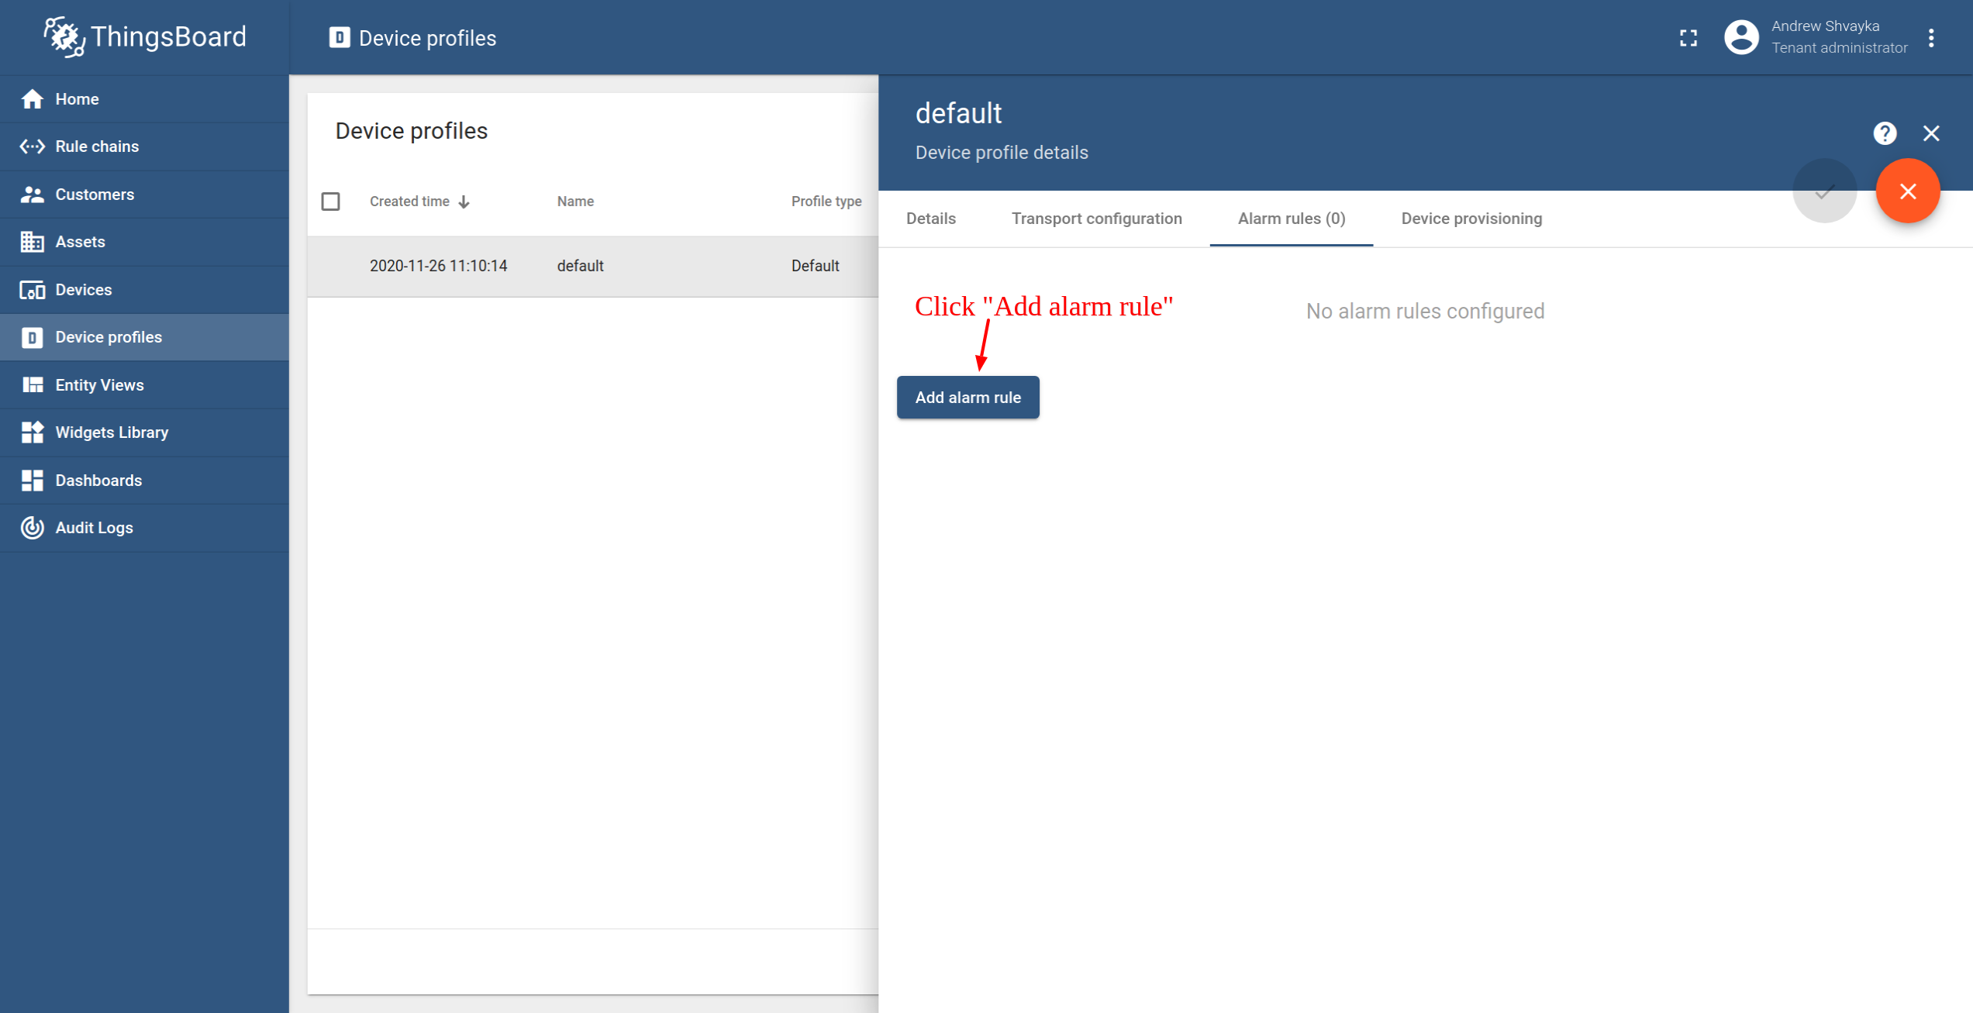Viewport: 1973px width, 1013px height.
Task: Click the Audit Logs radar icon
Action: click(x=32, y=528)
